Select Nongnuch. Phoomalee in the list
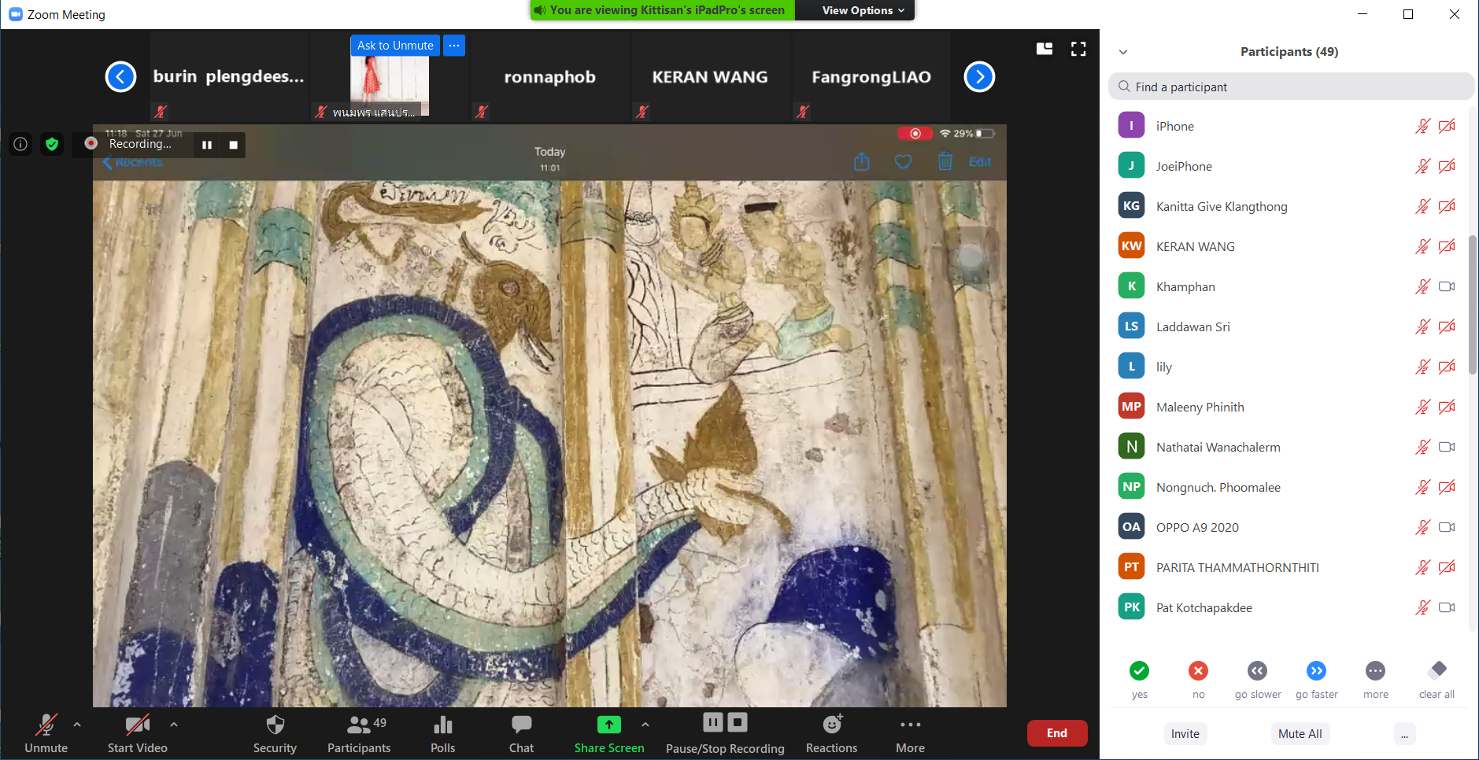 click(1289, 487)
